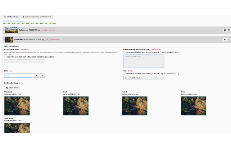231x148 pixels.
Task: Click the Sehr Klein crop preview image
Action: (x=17, y=128)
